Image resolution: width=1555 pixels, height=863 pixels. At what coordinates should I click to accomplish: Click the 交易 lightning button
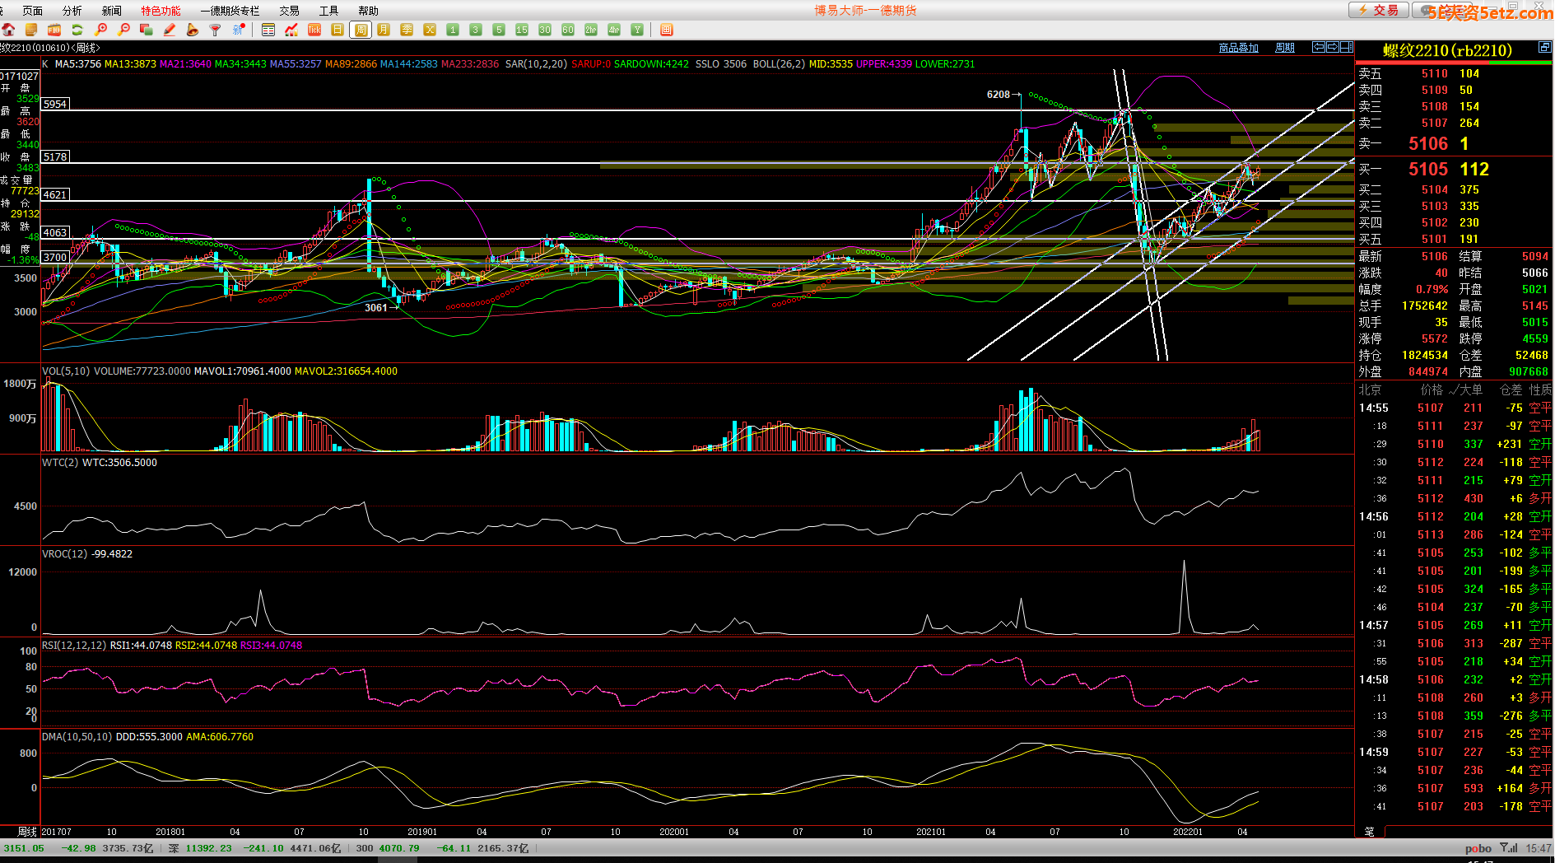point(1379,10)
